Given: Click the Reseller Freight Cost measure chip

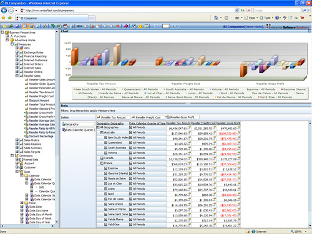Looking at the screenshot, I should [148, 117].
